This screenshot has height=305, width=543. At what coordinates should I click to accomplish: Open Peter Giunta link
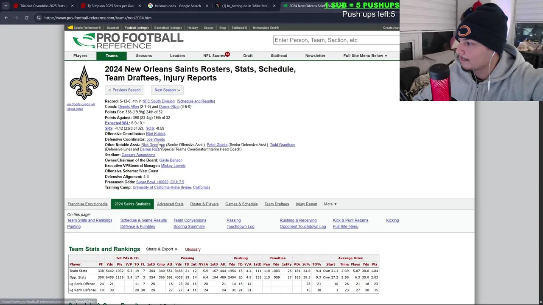pyautogui.click(x=217, y=145)
